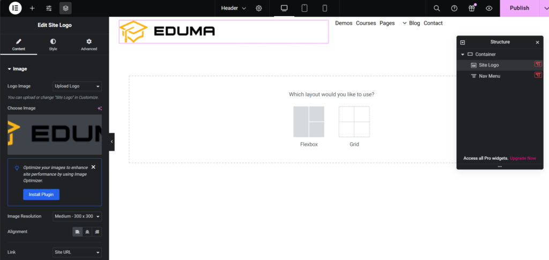Image resolution: width=549 pixels, height=260 pixels.
Task: Collapse the Container tree item
Action: [x=463, y=55]
